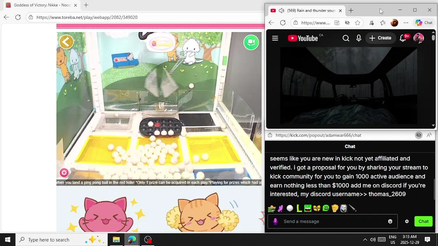Click the toreba.net address bar URL
The width and height of the screenshot is (438, 246).
pyautogui.click(x=87, y=17)
